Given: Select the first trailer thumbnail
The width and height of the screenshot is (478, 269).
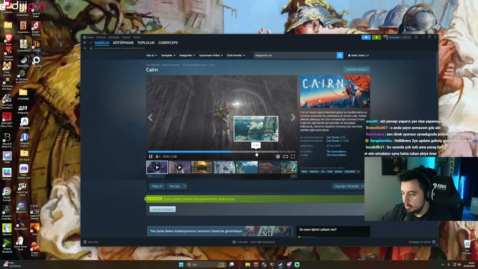Looking at the screenshot, I should pyautogui.click(x=157, y=167).
